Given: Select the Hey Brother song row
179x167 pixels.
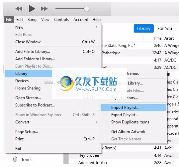Looking at the screenshot, I should (x=124, y=155).
